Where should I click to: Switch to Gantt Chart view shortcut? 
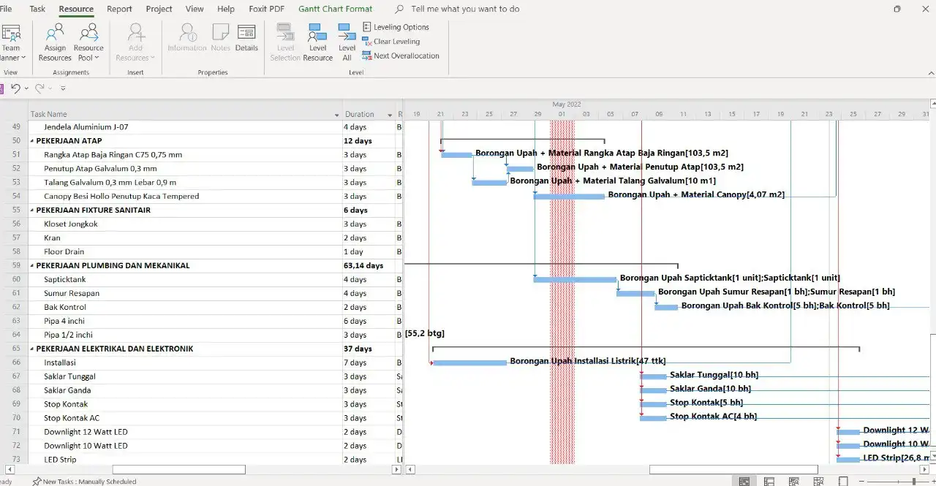744,481
